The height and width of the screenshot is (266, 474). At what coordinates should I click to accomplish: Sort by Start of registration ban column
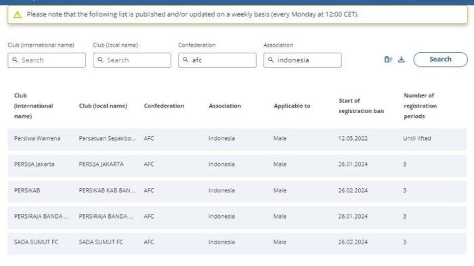(x=361, y=106)
